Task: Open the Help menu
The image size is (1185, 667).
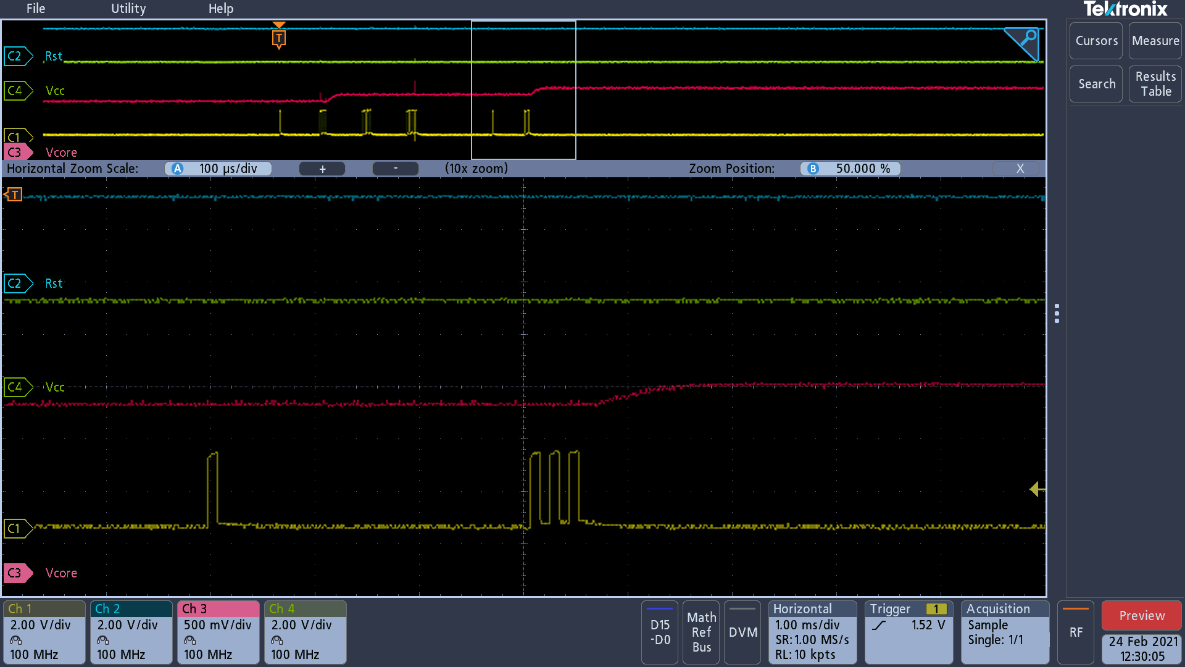Action: click(x=221, y=9)
